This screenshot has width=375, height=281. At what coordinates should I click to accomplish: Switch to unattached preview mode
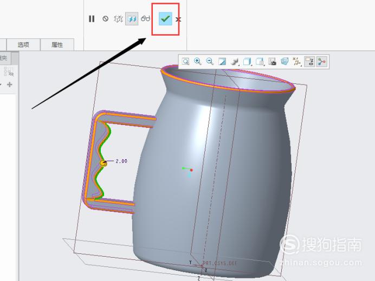coord(118,18)
